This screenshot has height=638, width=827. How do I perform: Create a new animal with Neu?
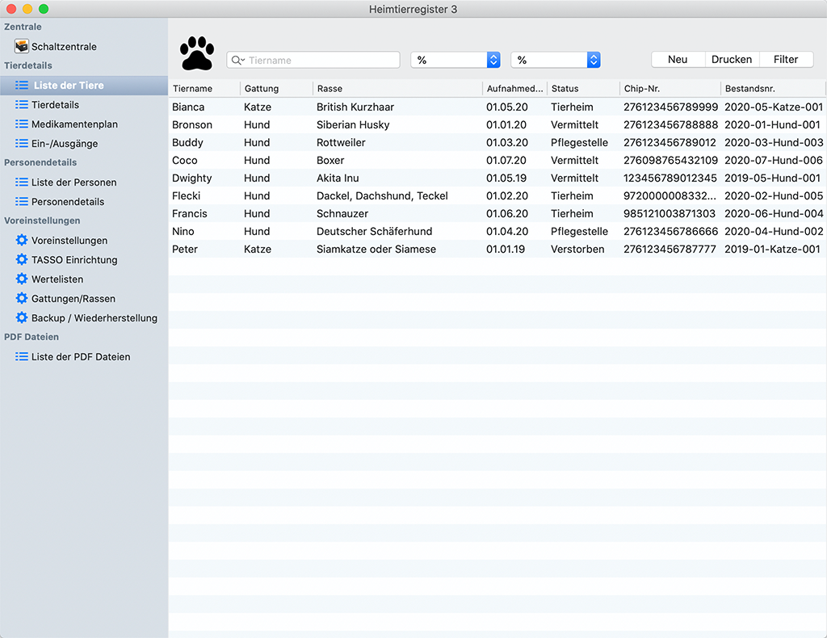coord(678,60)
